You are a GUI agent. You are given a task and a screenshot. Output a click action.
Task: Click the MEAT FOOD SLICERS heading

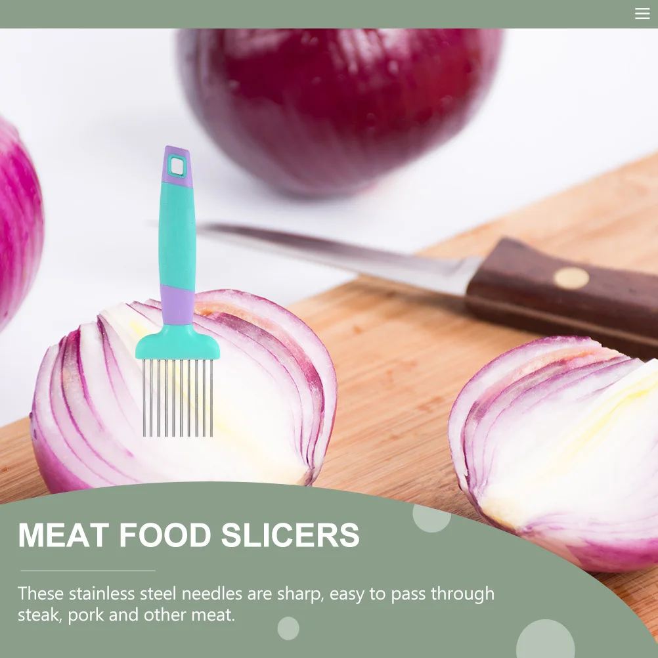(189, 535)
